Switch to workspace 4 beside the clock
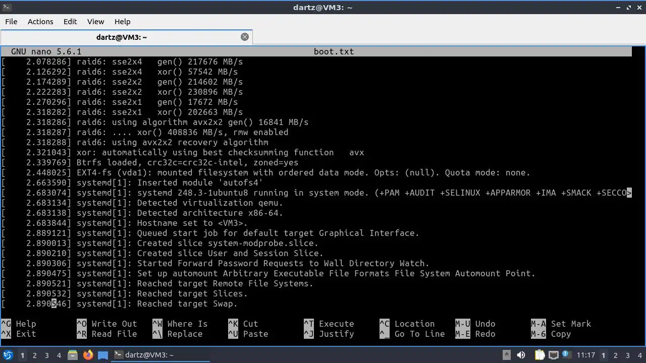The width and height of the screenshot is (646, 363). [639, 355]
